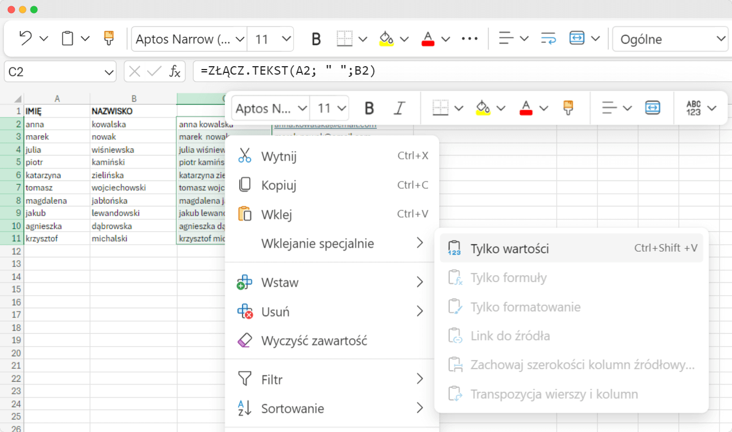
Task: Click the text alignment icon in main toolbar
Action: click(x=506, y=38)
